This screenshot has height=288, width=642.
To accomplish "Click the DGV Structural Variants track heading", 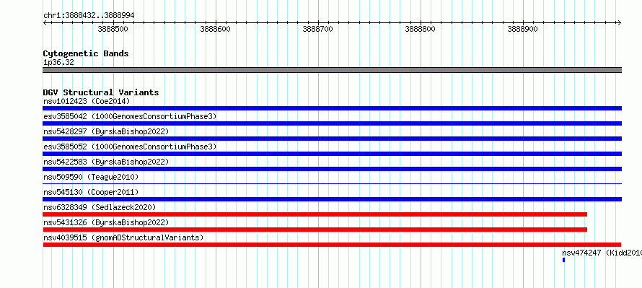I will point(101,92).
